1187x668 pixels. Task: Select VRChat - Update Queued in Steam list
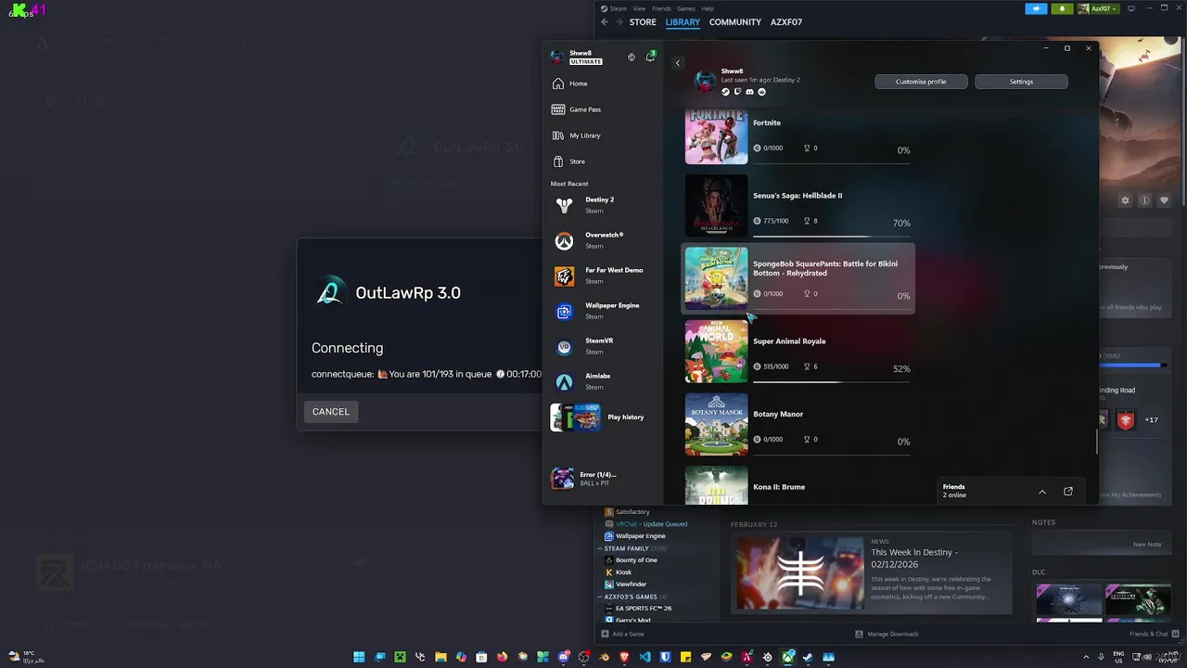[651, 524]
